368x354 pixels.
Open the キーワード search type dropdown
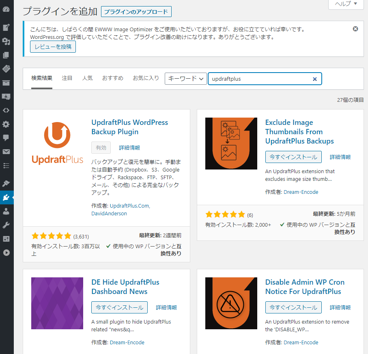coord(186,79)
